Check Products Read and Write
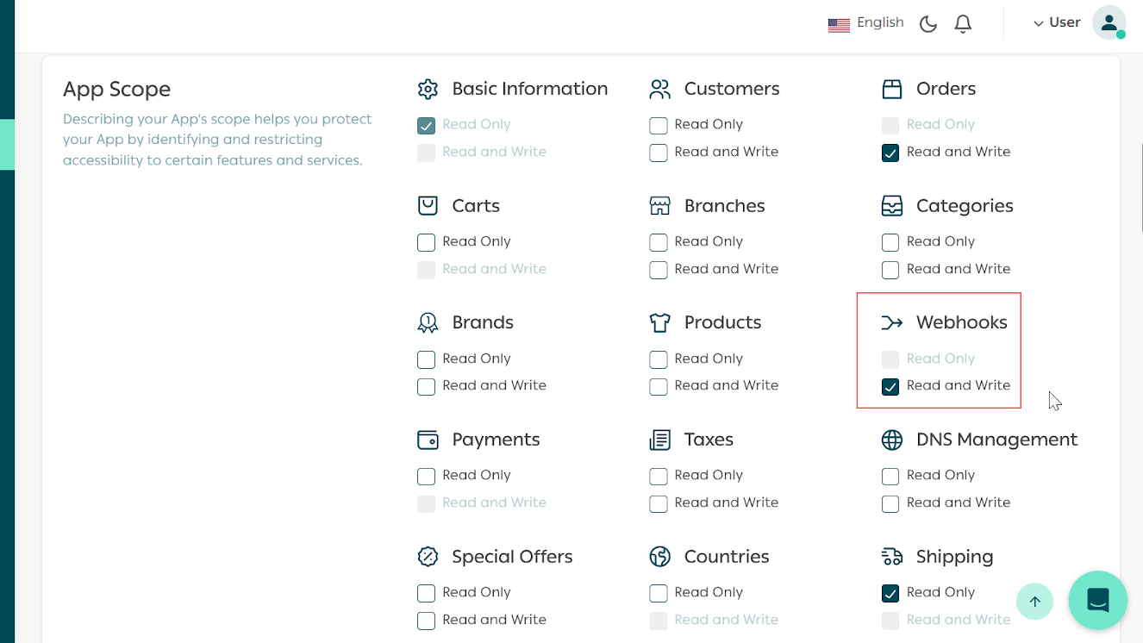This screenshot has width=1143, height=643. [659, 386]
